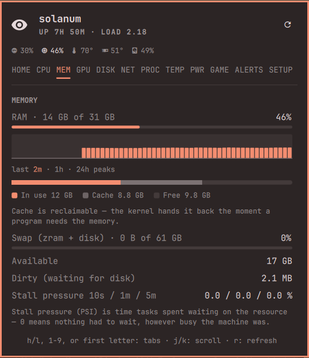
Task: Switch to the HOME tab
Action: point(21,70)
